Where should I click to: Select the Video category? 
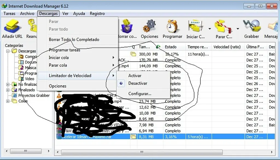(x=27, y=79)
